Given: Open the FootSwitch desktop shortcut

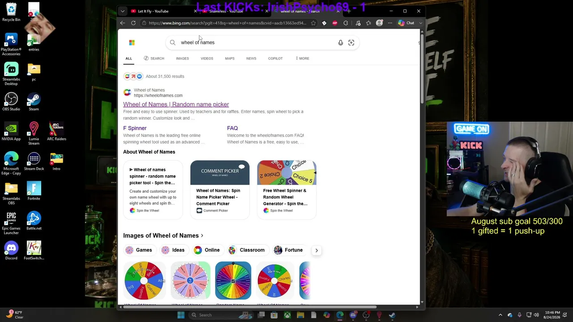Looking at the screenshot, I should pos(34,251).
